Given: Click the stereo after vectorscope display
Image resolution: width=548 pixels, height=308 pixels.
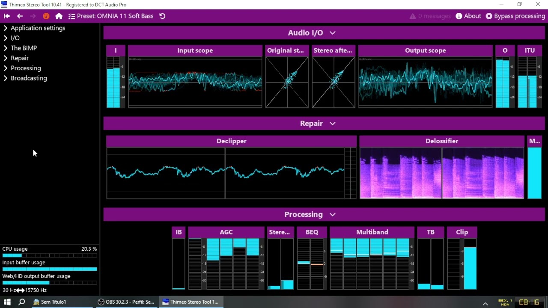Looking at the screenshot, I should pos(334,82).
